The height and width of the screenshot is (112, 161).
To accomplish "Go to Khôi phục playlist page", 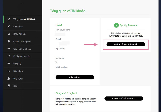I will click(x=22, y=56).
